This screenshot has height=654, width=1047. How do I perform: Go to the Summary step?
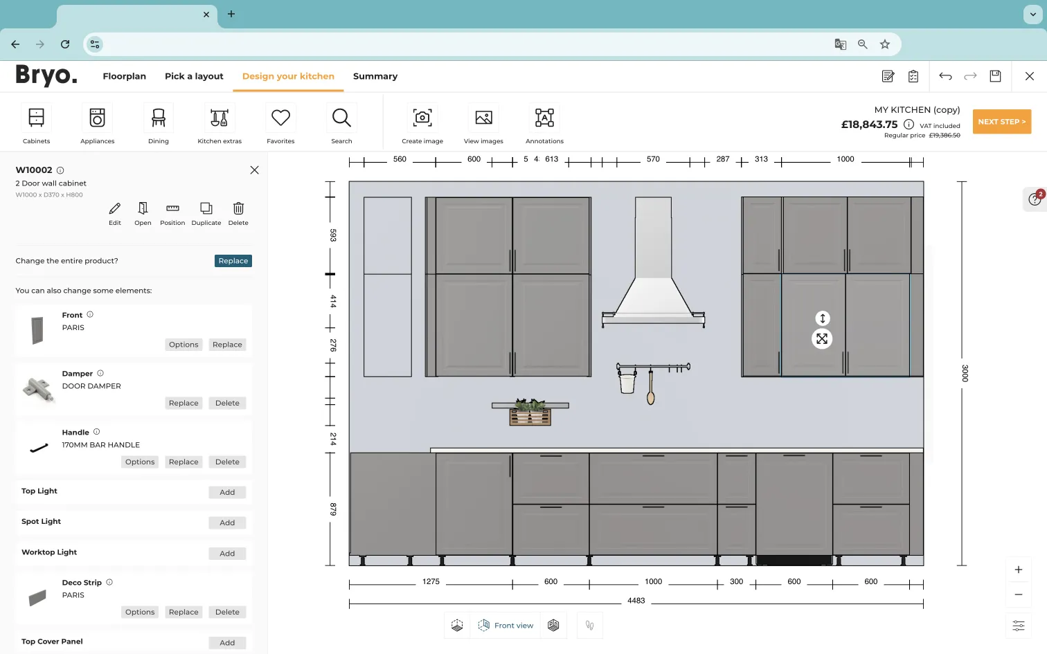point(375,76)
